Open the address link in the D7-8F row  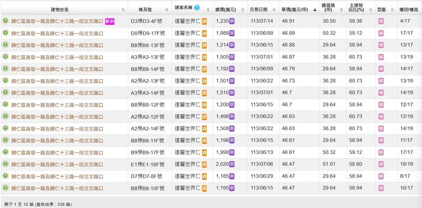point(57,177)
